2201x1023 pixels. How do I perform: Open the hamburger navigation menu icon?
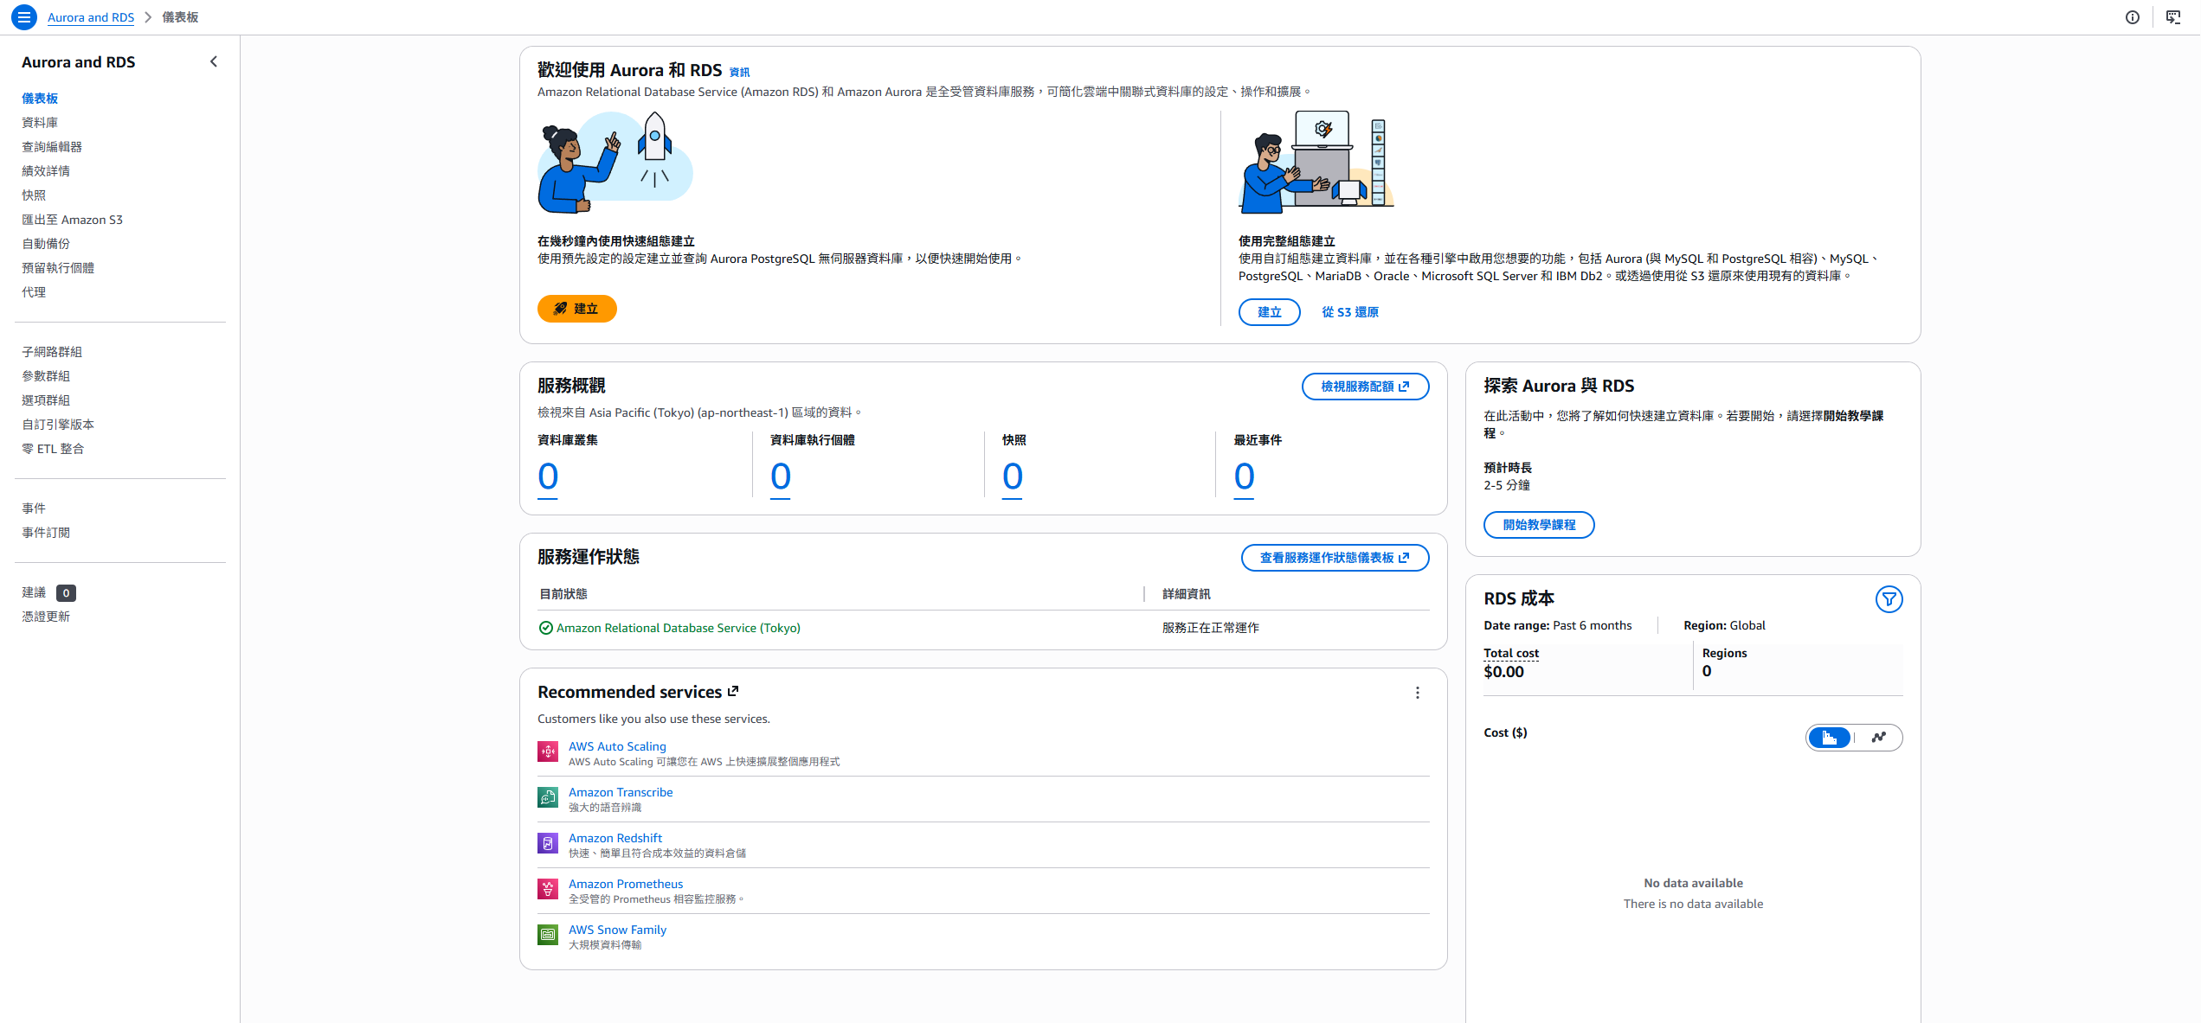click(x=24, y=17)
